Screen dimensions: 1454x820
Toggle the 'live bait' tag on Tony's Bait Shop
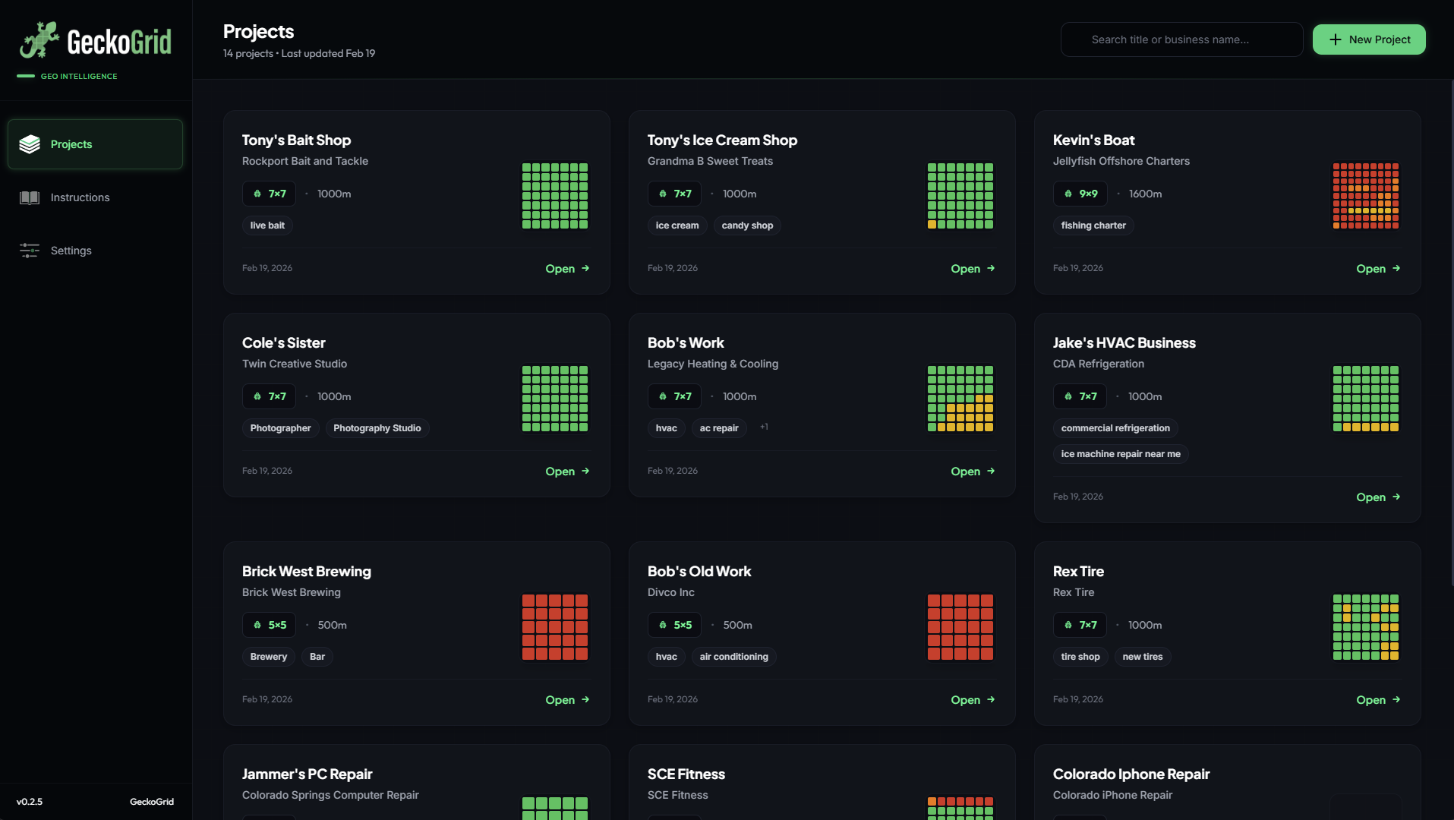click(267, 225)
